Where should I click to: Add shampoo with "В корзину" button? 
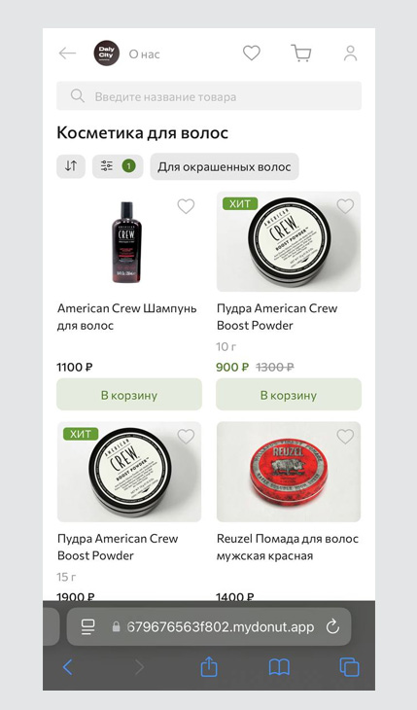pos(129,395)
